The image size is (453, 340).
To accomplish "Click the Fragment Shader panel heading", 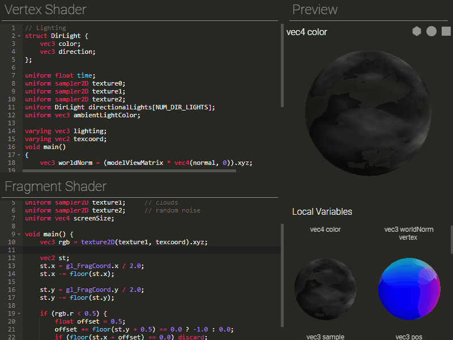I will click(55, 186).
